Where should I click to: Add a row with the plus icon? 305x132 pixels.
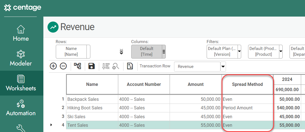pos(53,66)
